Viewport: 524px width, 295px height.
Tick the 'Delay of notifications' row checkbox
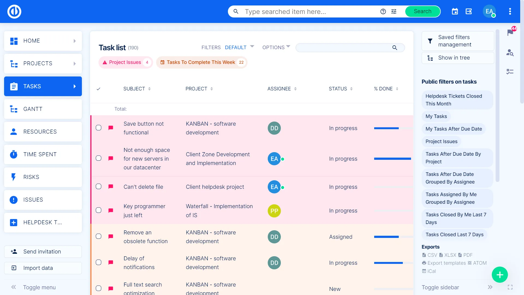click(99, 262)
